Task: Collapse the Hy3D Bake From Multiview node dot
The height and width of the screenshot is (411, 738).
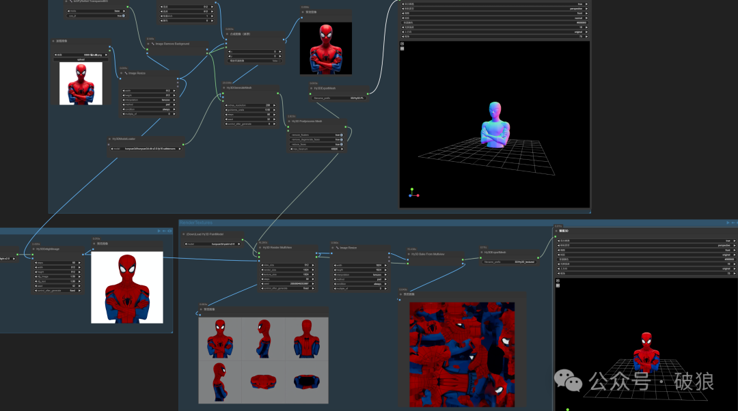Action: (409, 254)
